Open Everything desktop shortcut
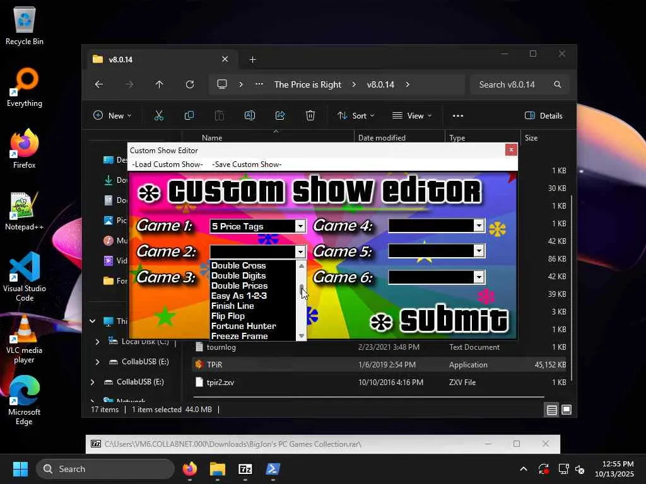Image resolution: width=646 pixels, height=484 pixels. [25, 88]
